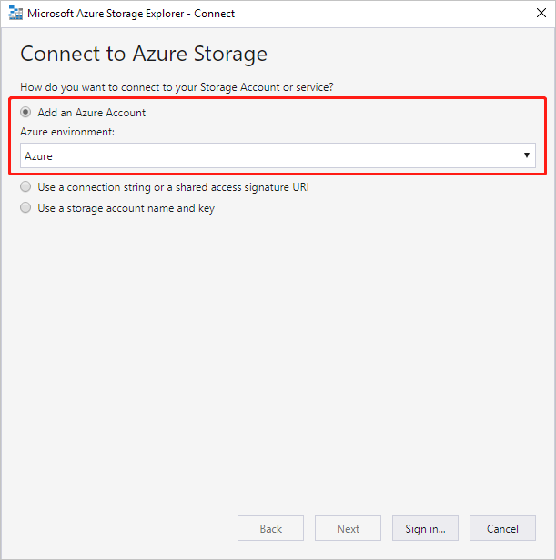Viewport: 556px width, 560px height.
Task: Click the 'Use a storage account name and key' label
Action: [x=126, y=208]
